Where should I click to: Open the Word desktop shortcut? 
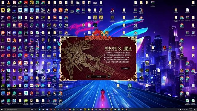click(x=3, y=94)
